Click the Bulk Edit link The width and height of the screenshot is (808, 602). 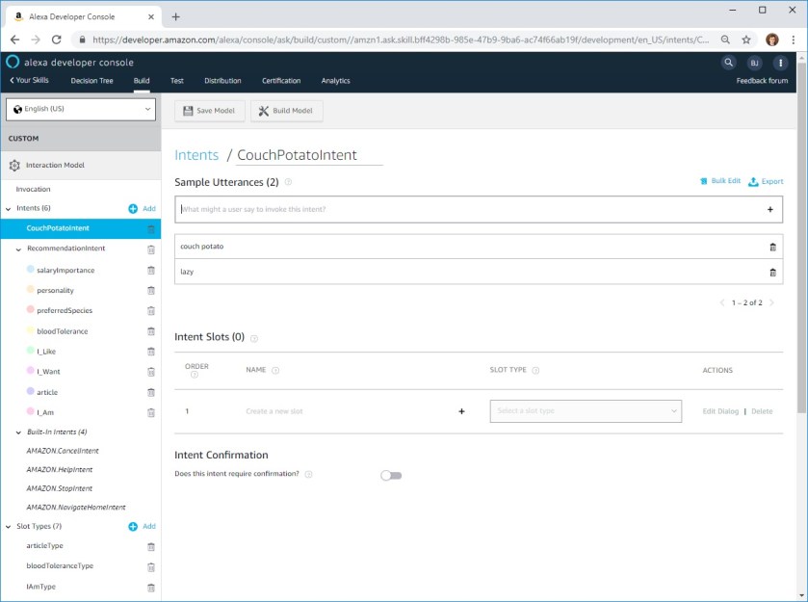pyautogui.click(x=720, y=181)
